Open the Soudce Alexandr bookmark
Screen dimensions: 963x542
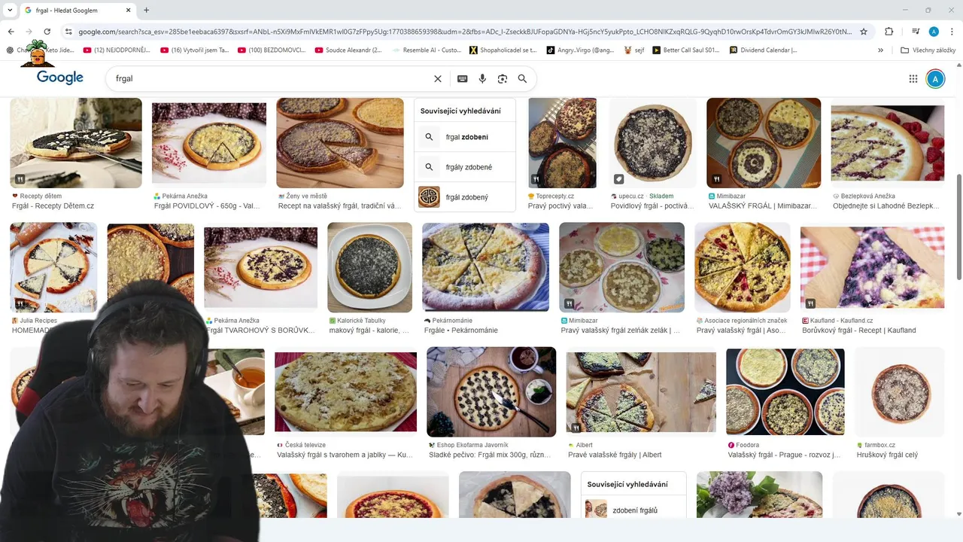(348, 50)
